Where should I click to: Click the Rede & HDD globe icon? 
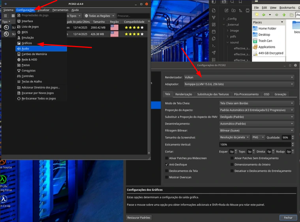(19, 60)
